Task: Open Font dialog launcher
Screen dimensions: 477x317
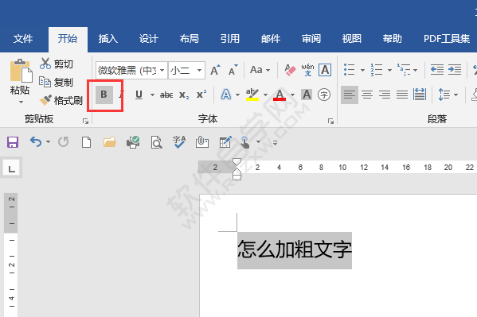Action: pyautogui.click(x=330, y=121)
